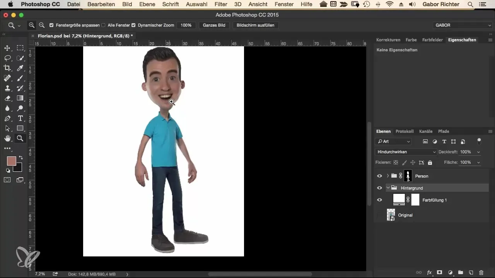The image size is (495, 278).
Task: Open layer filter type dropdown Art
Action: 393,142
